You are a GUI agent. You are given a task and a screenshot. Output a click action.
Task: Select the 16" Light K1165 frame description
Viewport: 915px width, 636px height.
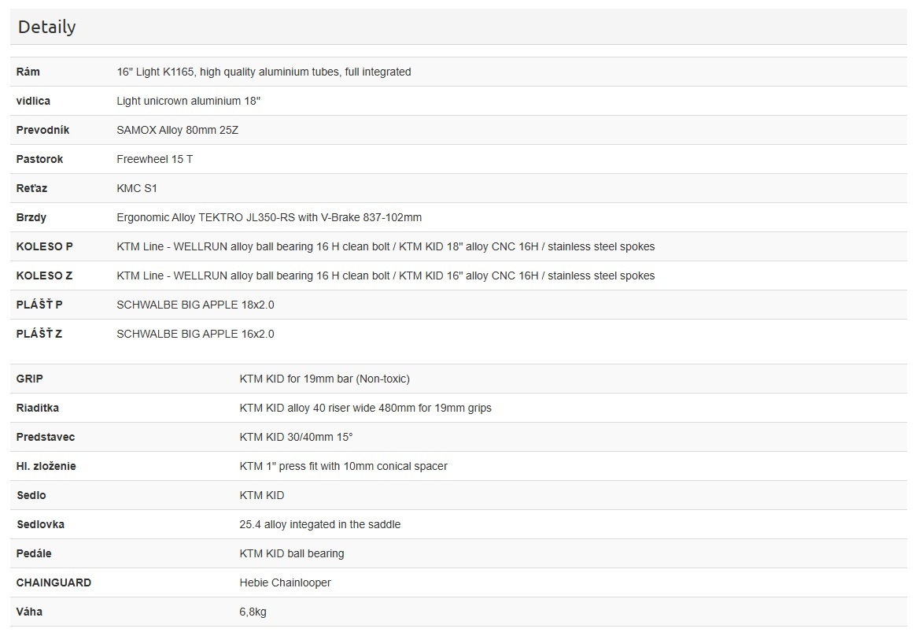(x=264, y=72)
